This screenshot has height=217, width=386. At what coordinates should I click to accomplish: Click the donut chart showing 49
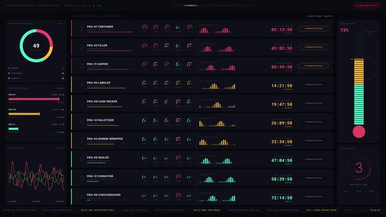click(x=36, y=46)
